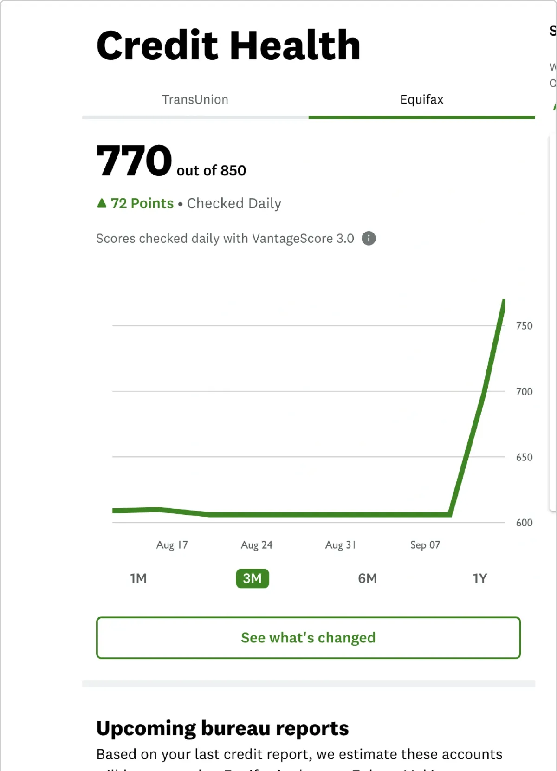
Task: Click the Upcoming bureau reports heading
Action: click(x=222, y=728)
